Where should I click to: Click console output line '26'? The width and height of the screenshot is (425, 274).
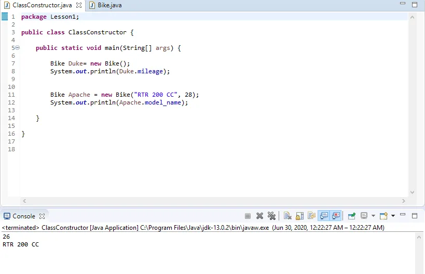coord(6,237)
